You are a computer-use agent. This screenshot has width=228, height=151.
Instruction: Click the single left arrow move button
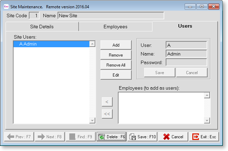click(x=107, y=102)
